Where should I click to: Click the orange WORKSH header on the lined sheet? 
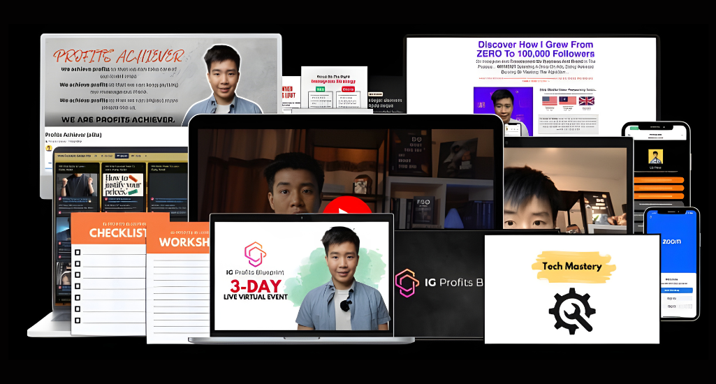tap(184, 242)
